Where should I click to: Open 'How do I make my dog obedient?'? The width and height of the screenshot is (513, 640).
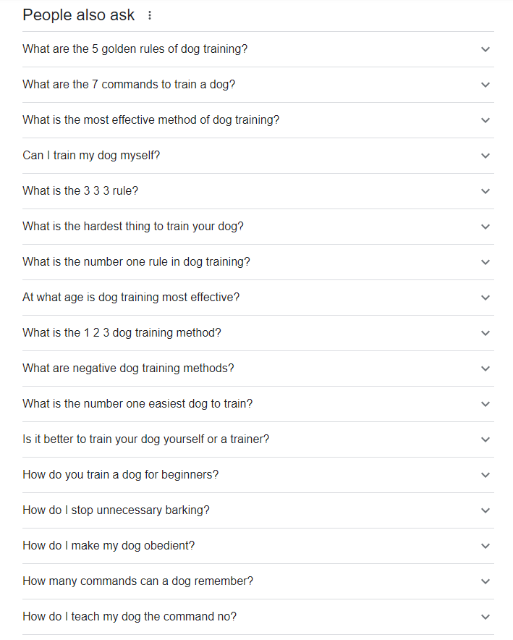pyautogui.click(x=109, y=546)
